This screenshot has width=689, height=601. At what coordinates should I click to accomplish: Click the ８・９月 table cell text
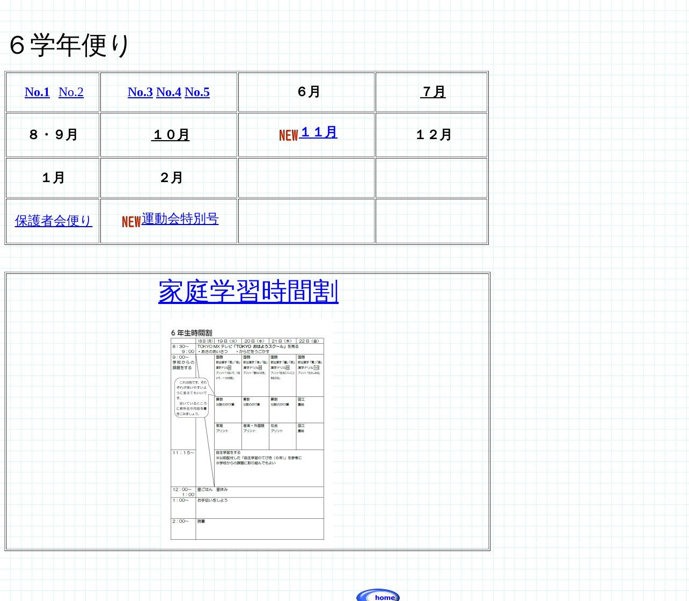[x=54, y=135]
